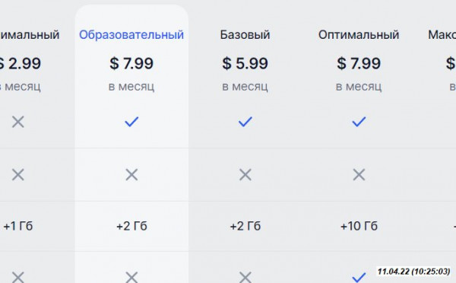Click second-row cross in Оптимальный column
This screenshot has width=456, height=283.
click(x=359, y=175)
